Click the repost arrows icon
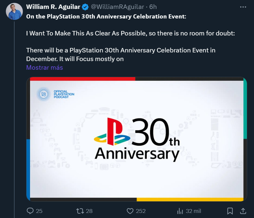 click(x=80, y=211)
